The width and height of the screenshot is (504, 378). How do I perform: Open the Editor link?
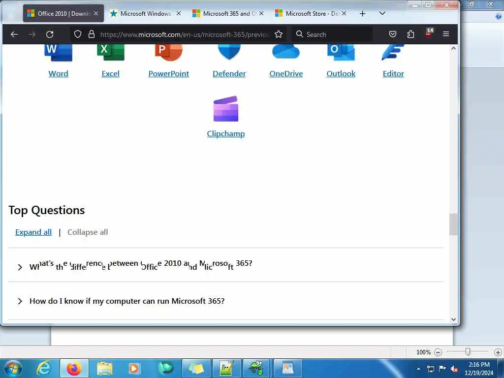point(393,74)
